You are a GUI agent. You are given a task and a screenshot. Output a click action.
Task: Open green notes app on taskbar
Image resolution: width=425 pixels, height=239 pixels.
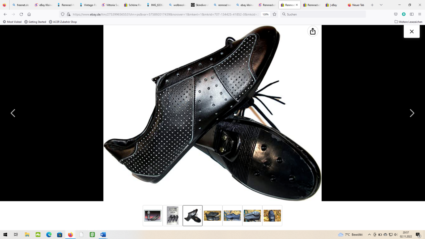[x=92, y=234]
